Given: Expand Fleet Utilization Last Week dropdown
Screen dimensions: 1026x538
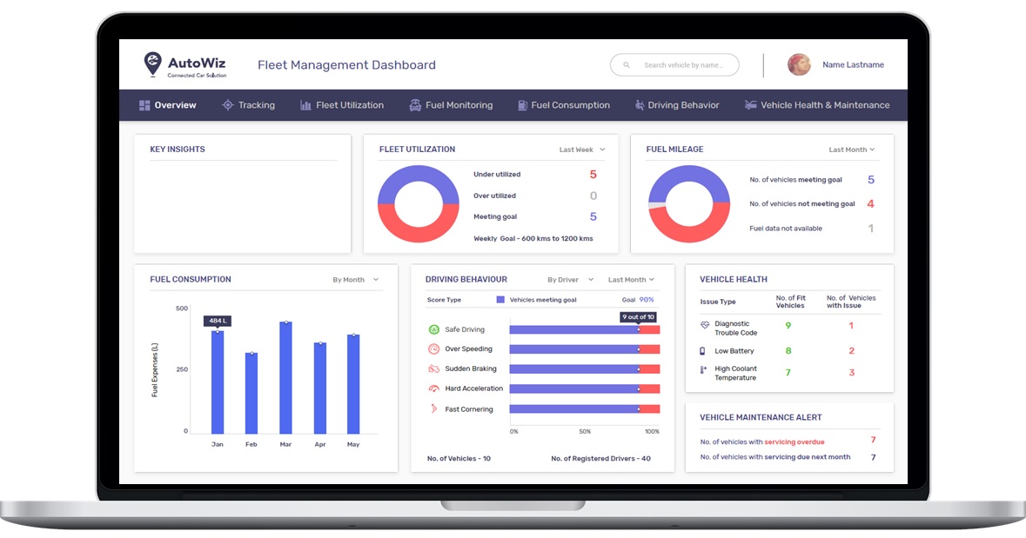Looking at the screenshot, I should point(582,149).
